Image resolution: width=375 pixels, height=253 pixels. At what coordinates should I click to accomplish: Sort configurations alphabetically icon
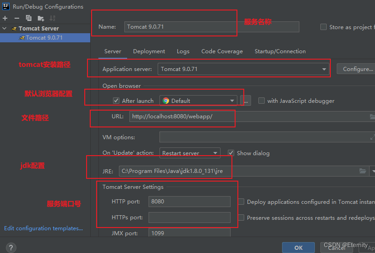click(x=52, y=18)
